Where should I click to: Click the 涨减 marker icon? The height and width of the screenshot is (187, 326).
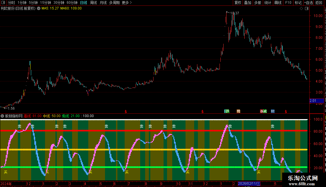click(263, 111)
